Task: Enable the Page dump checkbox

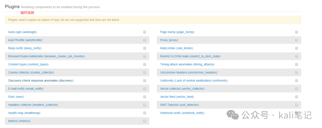Action: pyautogui.click(x=296, y=32)
